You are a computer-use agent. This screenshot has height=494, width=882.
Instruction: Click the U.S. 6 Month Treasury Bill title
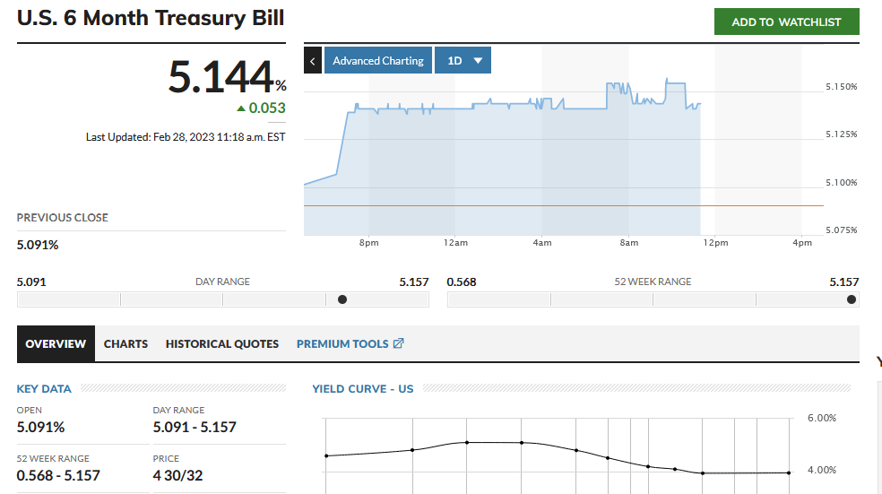pos(151,18)
